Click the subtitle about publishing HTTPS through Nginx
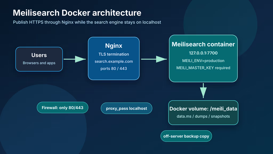This screenshot has height=154, width=273. [x=87, y=22]
